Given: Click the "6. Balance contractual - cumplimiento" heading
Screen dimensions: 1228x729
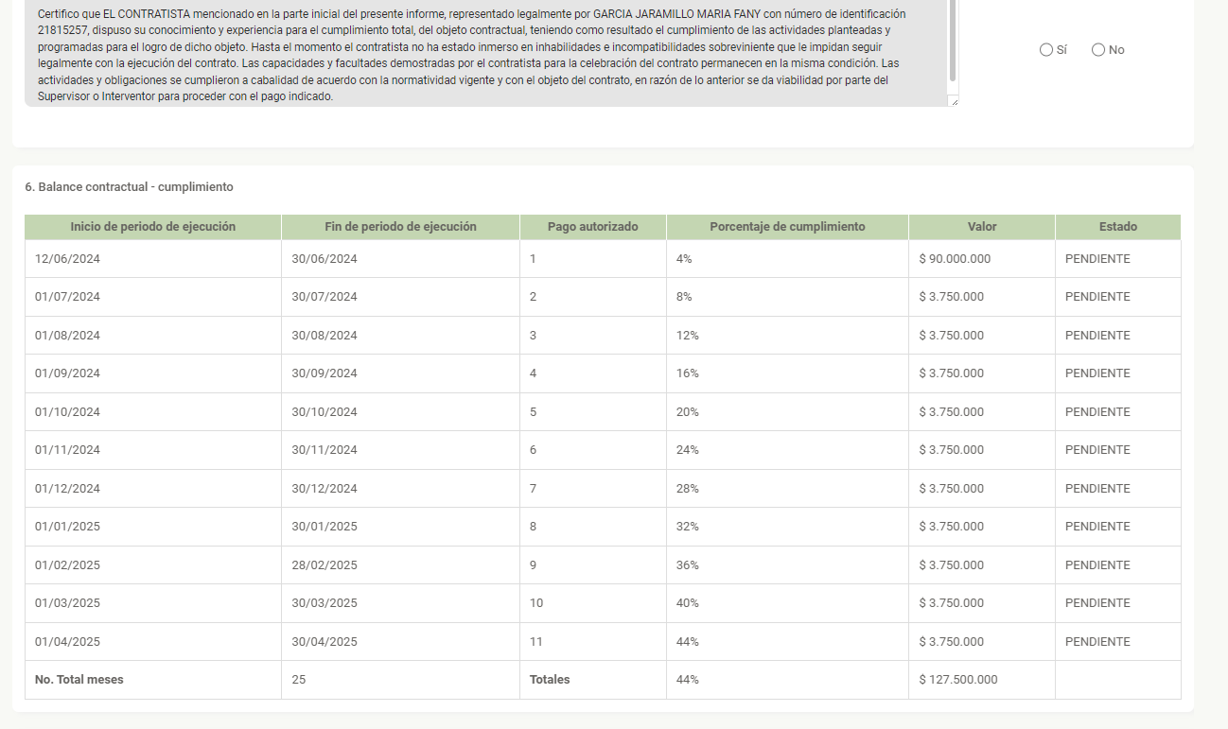Looking at the screenshot, I should [x=130, y=187].
